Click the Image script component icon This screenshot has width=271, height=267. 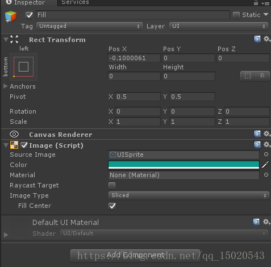(x=14, y=145)
